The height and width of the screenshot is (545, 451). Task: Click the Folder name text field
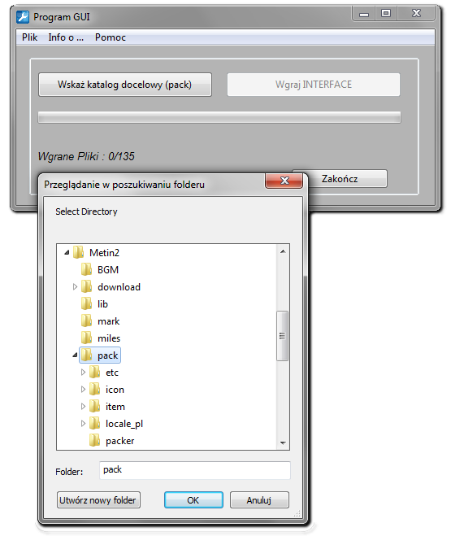pyautogui.click(x=195, y=470)
